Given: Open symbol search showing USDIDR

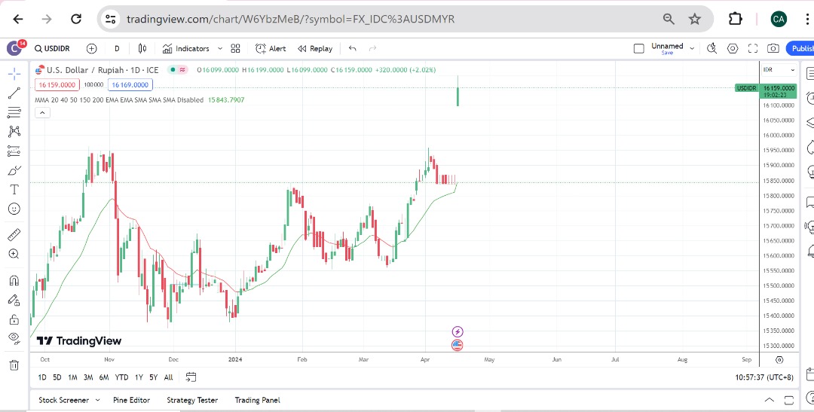Looking at the screenshot, I should (52, 49).
